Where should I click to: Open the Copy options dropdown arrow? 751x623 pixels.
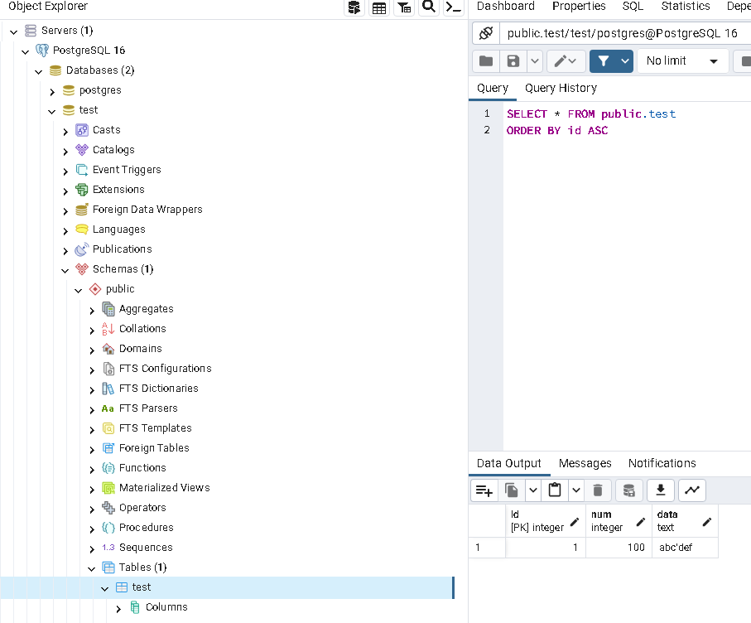[x=532, y=490]
